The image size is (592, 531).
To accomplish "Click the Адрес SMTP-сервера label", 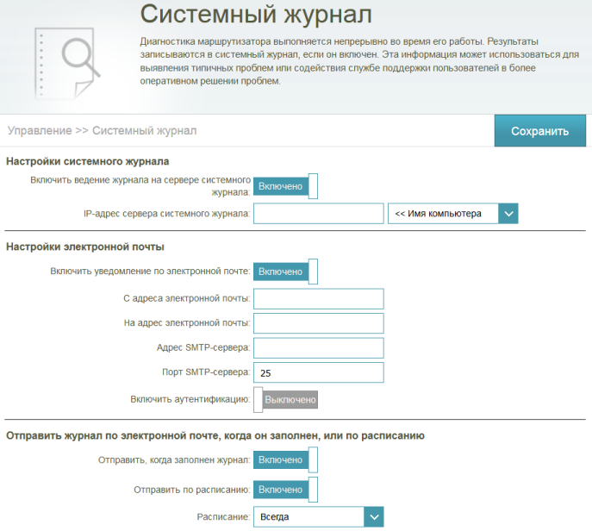I will pos(203,347).
